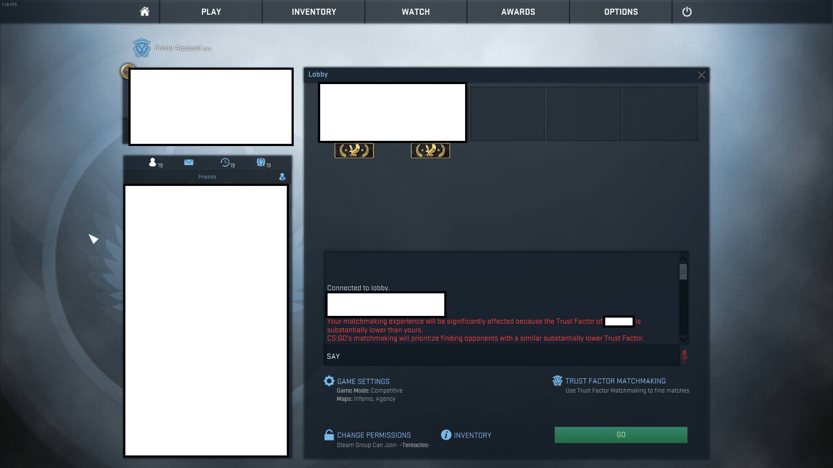This screenshot has width=833, height=468.
Task: Click the inventory info icon
Action: (446, 435)
